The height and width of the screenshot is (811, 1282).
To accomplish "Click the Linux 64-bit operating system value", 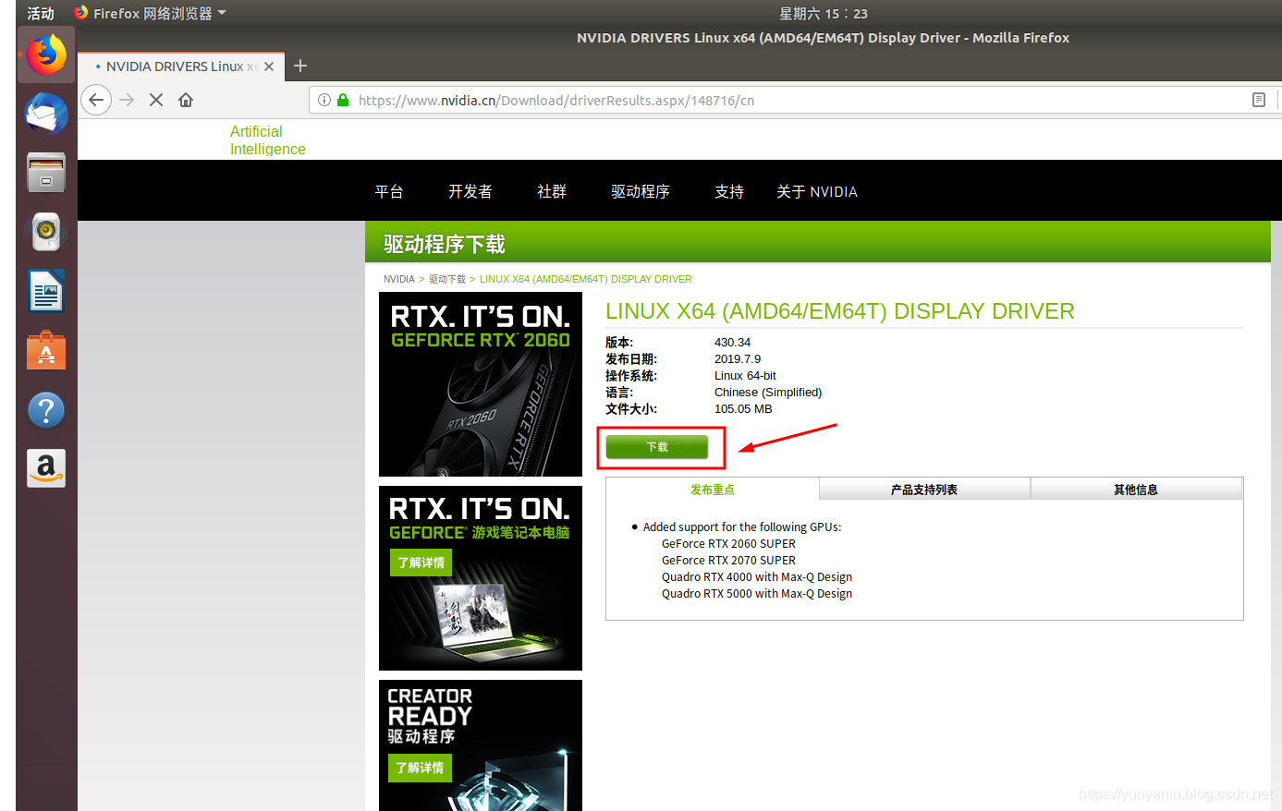I will [745, 376].
